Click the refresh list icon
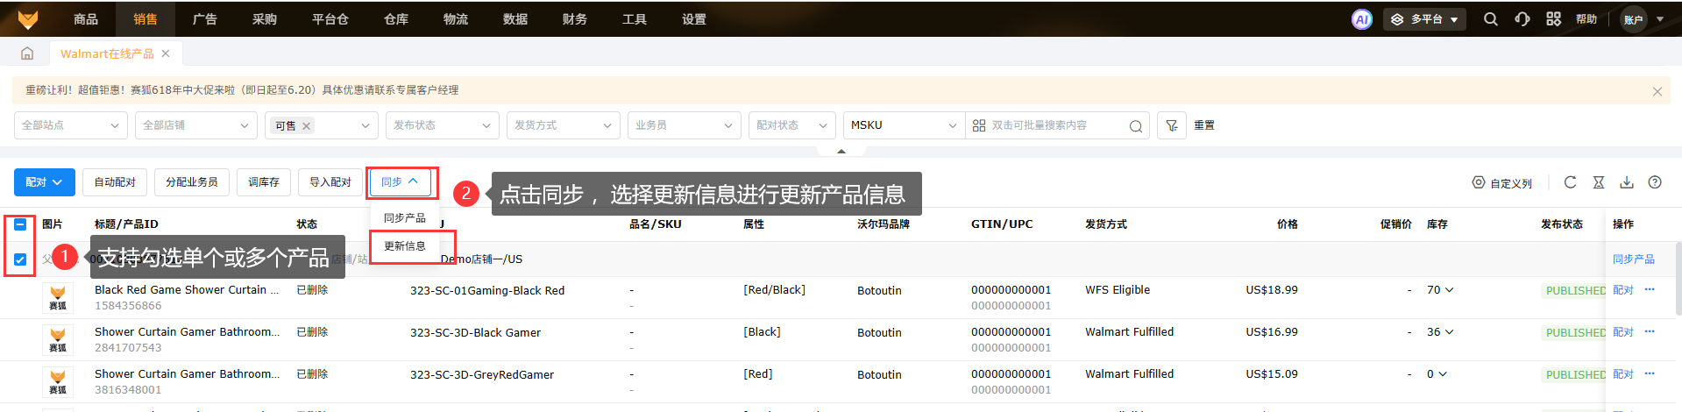 [1570, 182]
